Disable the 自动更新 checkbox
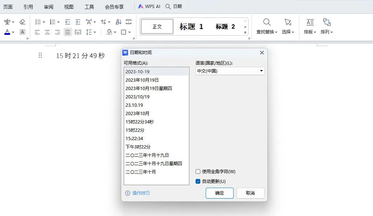This screenshot has width=373, height=216. pos(198,181)
